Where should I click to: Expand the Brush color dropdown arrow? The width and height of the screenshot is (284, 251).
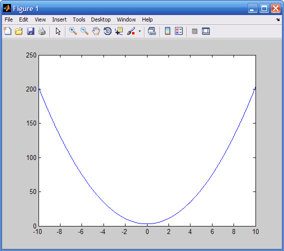pos(139,31)
